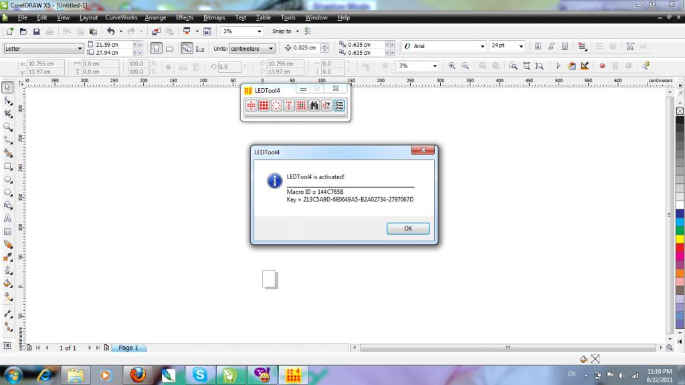Expand the Snap to dropdown

(x=298, y=31)
